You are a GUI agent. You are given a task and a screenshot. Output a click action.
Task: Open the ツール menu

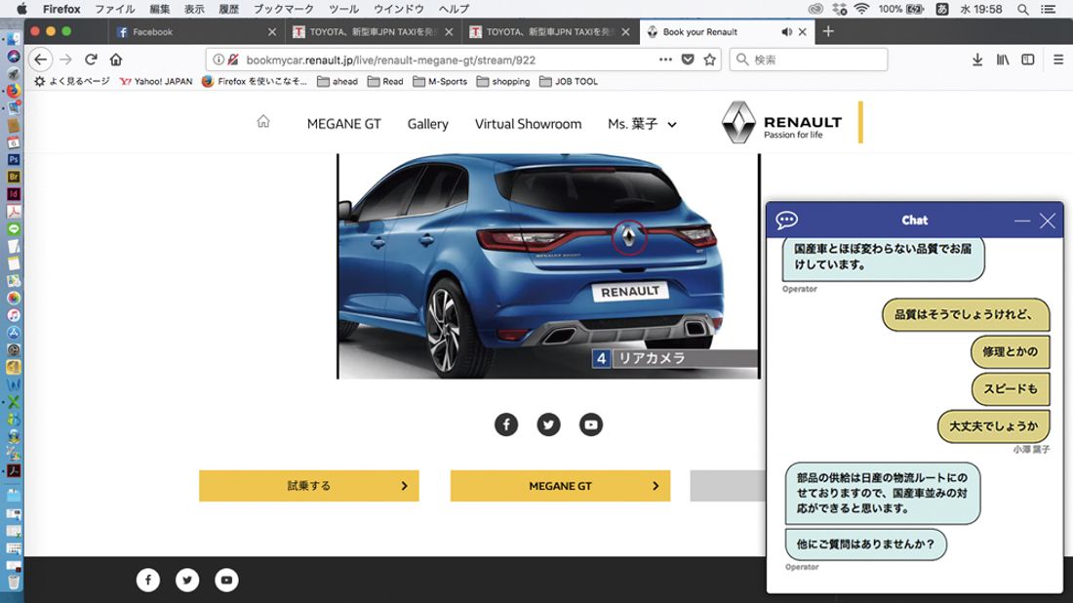coord(343,9)
